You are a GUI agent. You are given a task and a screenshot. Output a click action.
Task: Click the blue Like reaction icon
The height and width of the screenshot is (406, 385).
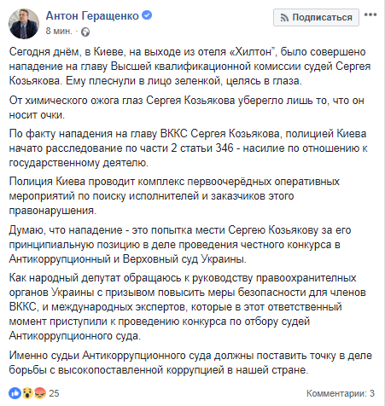coord(15,393)
